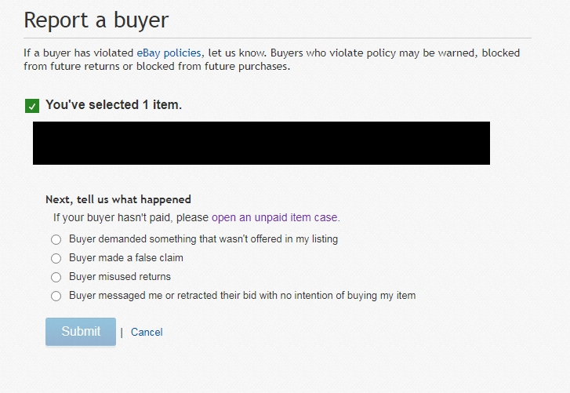Click label text about retracted bid with no intention
The height and width of the screenshot is (393, 570).
coord(242,295)
